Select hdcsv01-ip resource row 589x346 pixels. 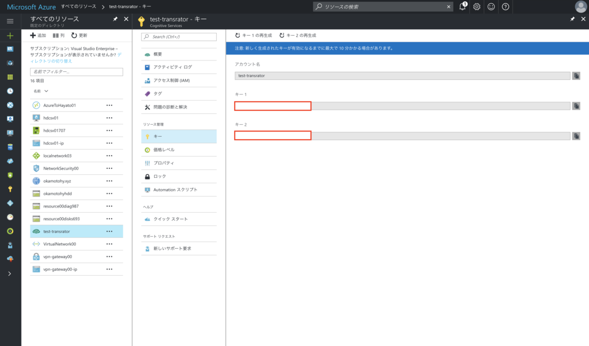[x=77, y=143]
